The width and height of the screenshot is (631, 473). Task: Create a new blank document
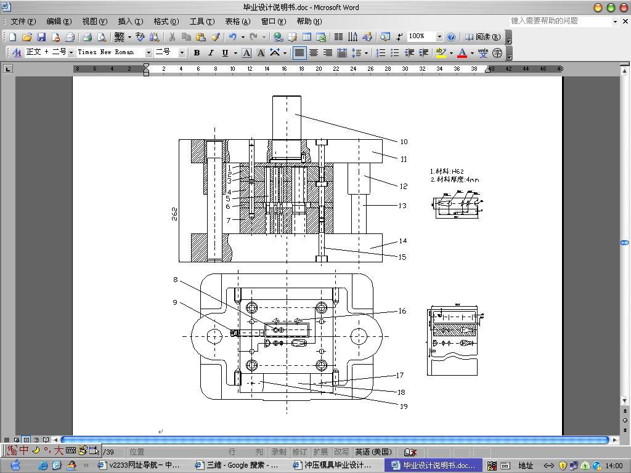point(13,37)
